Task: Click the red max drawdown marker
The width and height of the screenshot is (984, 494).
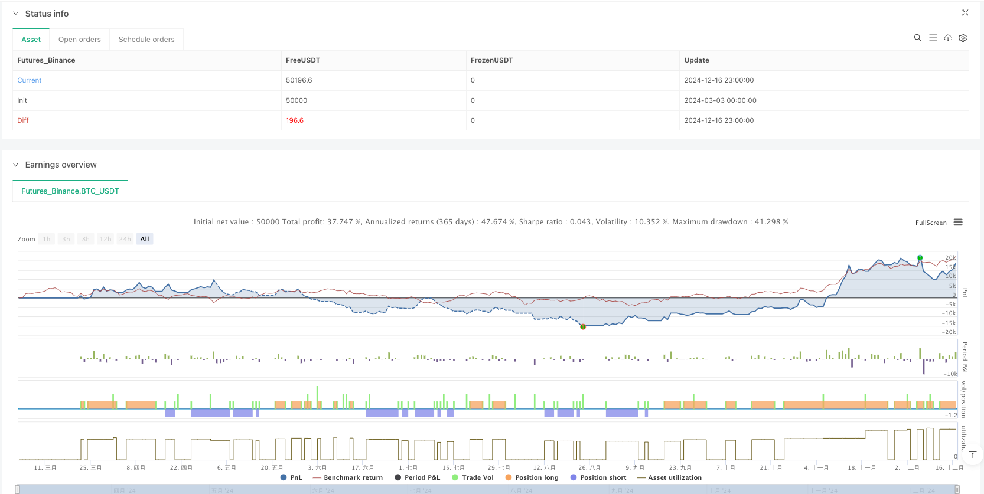Action: [583, 326]
